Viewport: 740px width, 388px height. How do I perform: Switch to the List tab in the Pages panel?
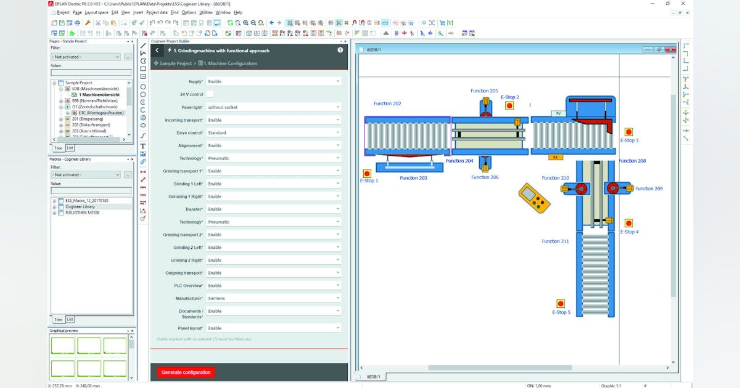coord(70,148)
